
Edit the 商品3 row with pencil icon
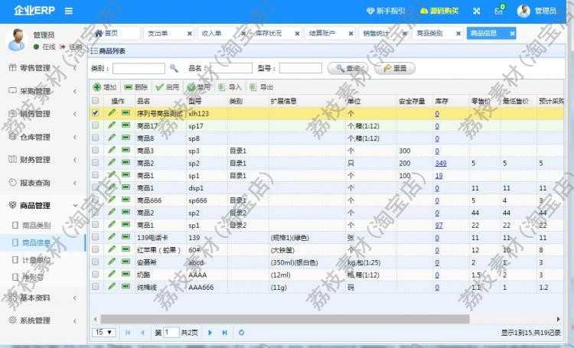point(112,150)
